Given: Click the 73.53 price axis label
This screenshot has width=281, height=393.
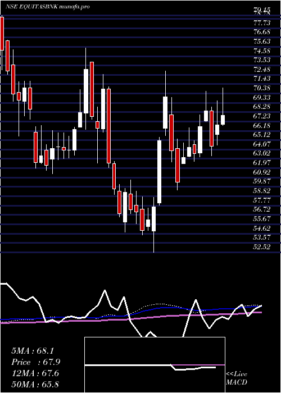Looking at the screenshot, I should click(x=262, y=60).
